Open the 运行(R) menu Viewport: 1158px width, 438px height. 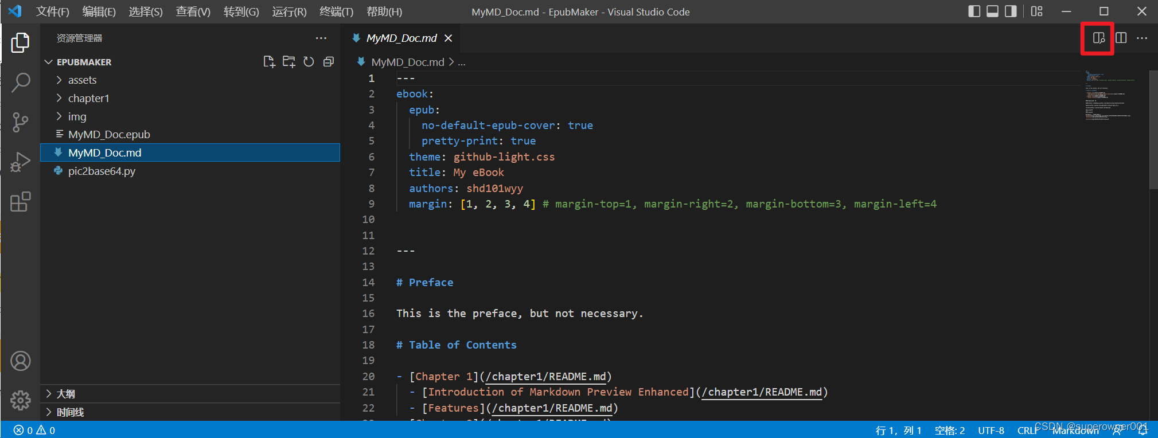coord(289,11)
